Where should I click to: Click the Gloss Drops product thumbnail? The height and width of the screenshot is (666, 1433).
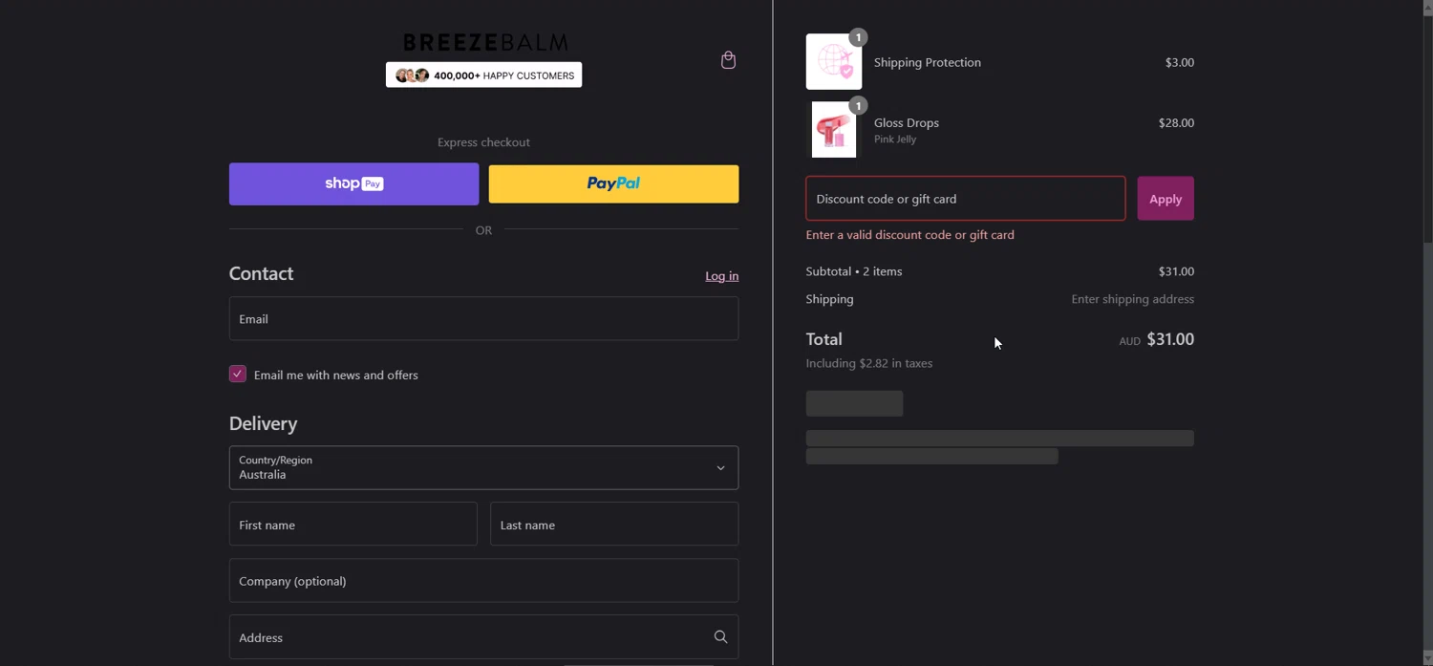point(833,129)
